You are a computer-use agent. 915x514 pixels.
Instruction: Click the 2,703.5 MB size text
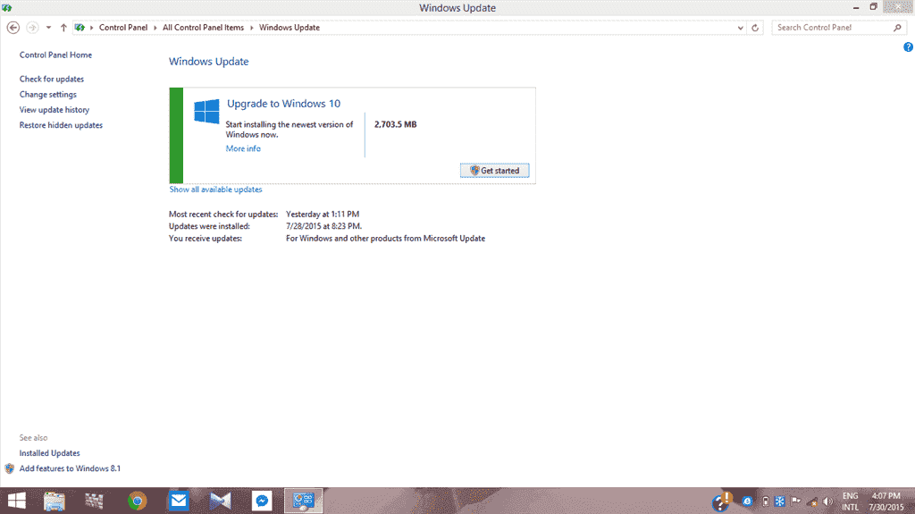tap(396, 124)
